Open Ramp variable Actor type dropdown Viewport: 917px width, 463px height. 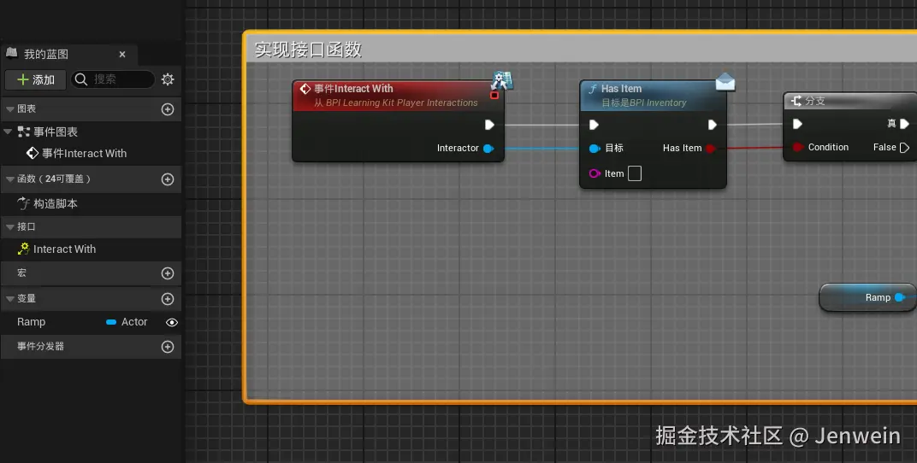pos(127,322)
